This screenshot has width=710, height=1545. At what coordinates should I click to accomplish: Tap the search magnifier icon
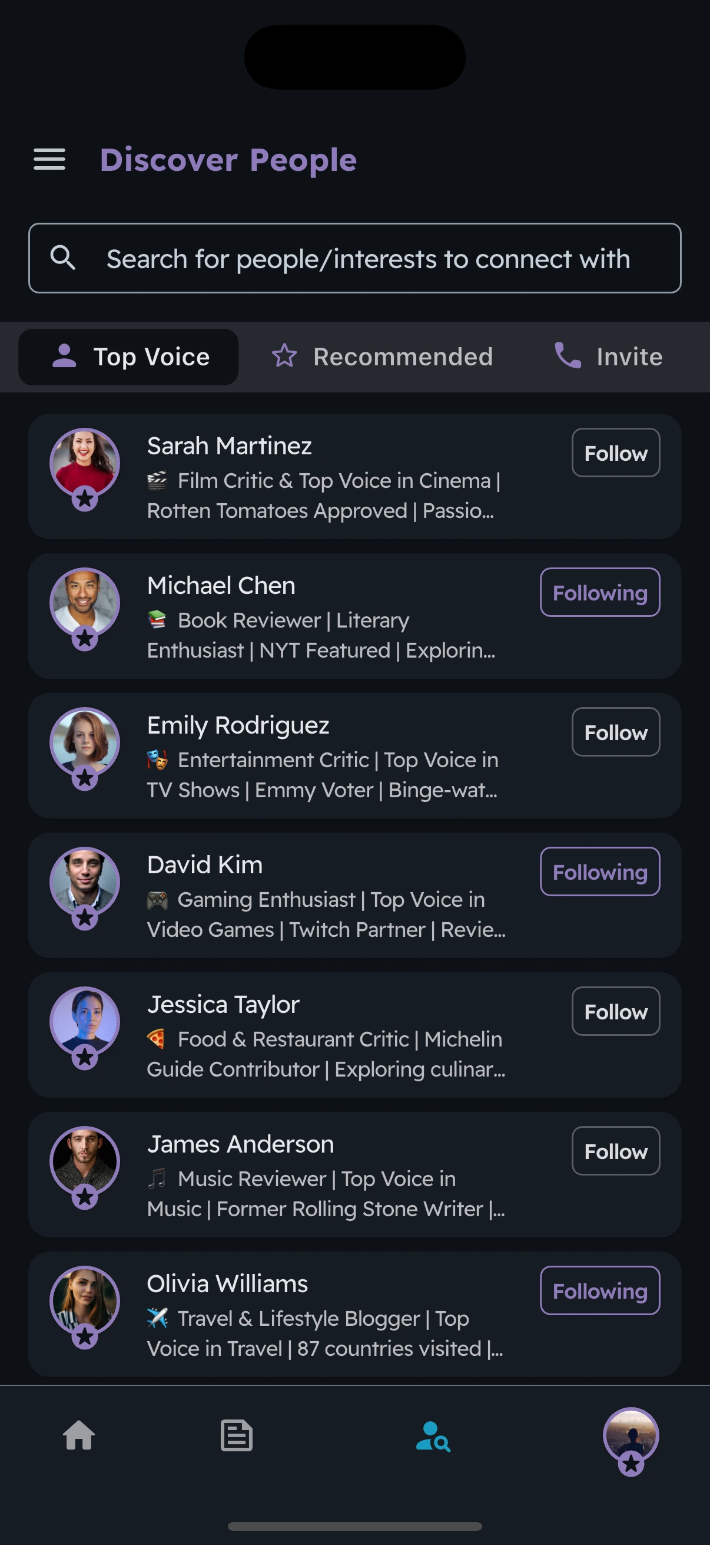pyautogui.click(x=63, y=258)
